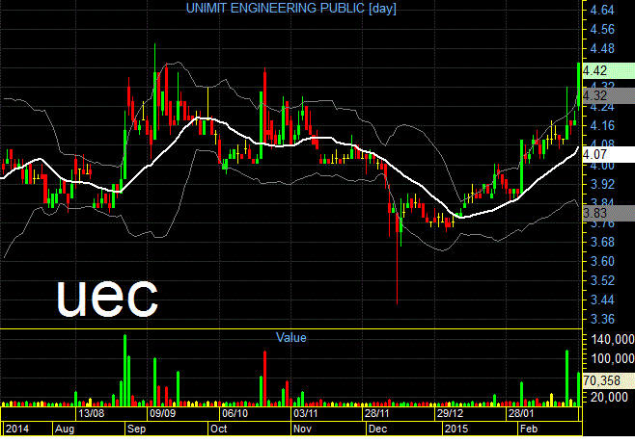Image resolution: width=635 pixels, height=443 pixels.
Task: Click the gray 4.32 upper band label
Action: pyautogui.click(x=608, y=95)
